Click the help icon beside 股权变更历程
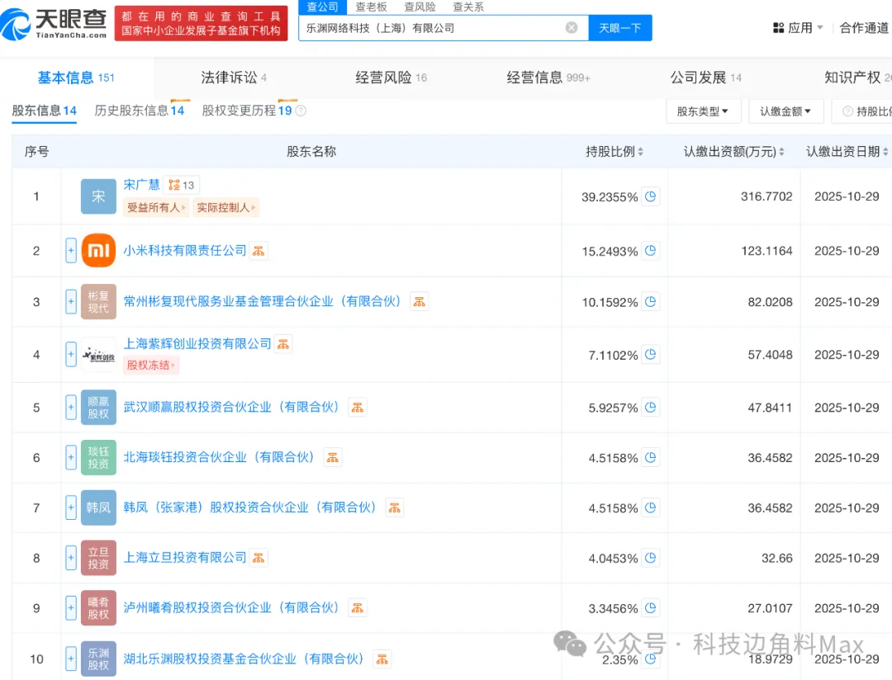 click(x=301, y=111)
